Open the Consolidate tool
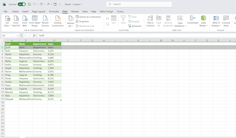Image resolution: width=236 pixels, height=138 pixels. (x=193, y=20)
